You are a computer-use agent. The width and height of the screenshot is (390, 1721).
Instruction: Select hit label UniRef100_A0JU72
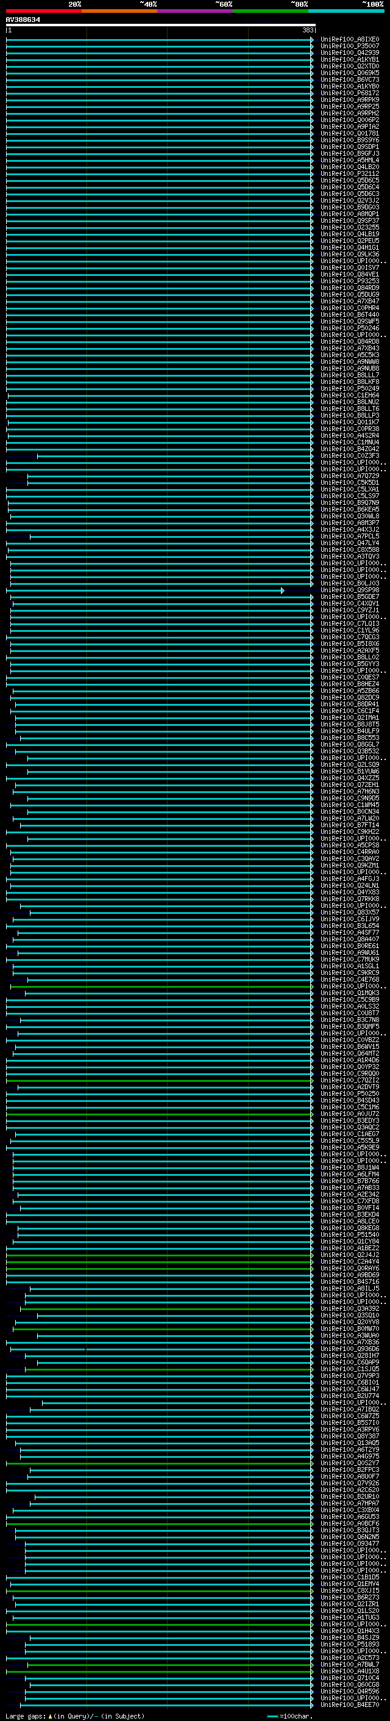(350, 1114)
